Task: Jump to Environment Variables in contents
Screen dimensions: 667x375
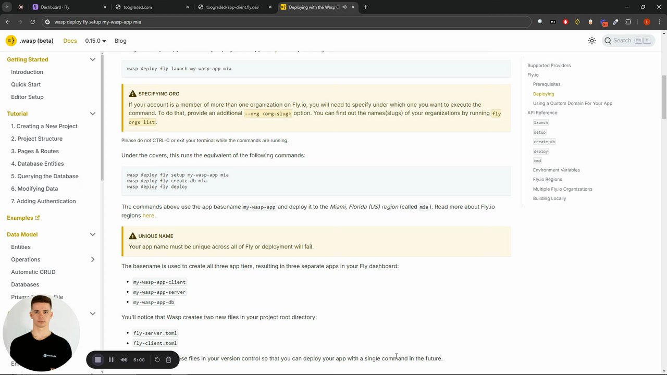Action: pos(556,170)
